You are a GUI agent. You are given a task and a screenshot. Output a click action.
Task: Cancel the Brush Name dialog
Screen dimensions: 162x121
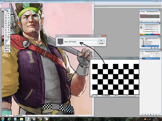point(101,43)
